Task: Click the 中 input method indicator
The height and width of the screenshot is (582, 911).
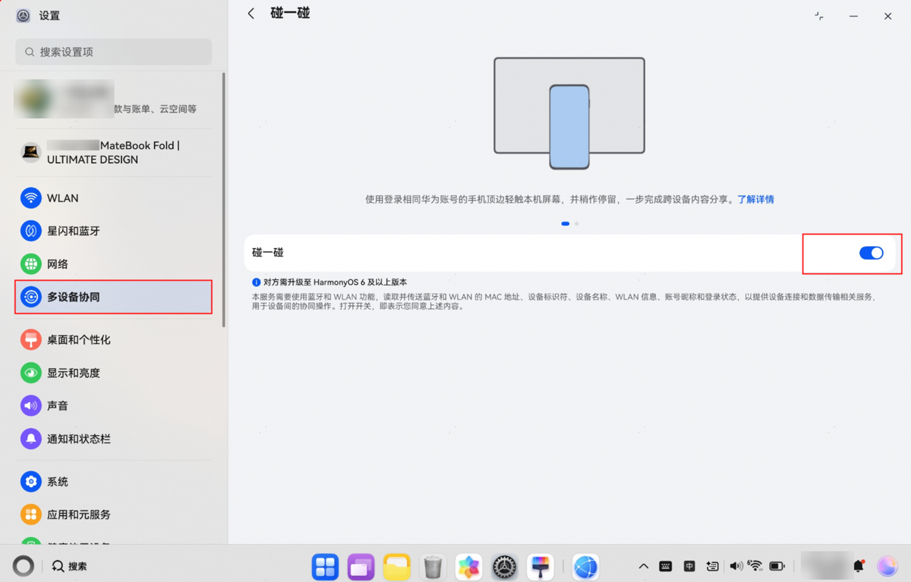Action: [x=689, y=566]
